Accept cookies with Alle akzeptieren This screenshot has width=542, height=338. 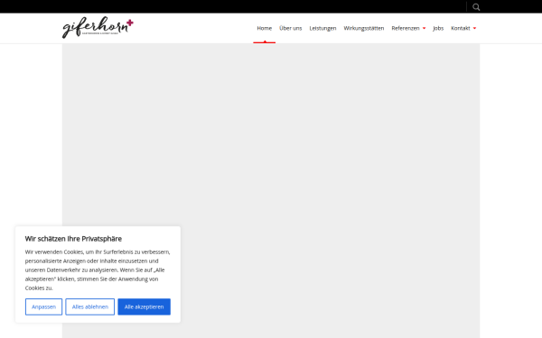click(x=145, y=306)
